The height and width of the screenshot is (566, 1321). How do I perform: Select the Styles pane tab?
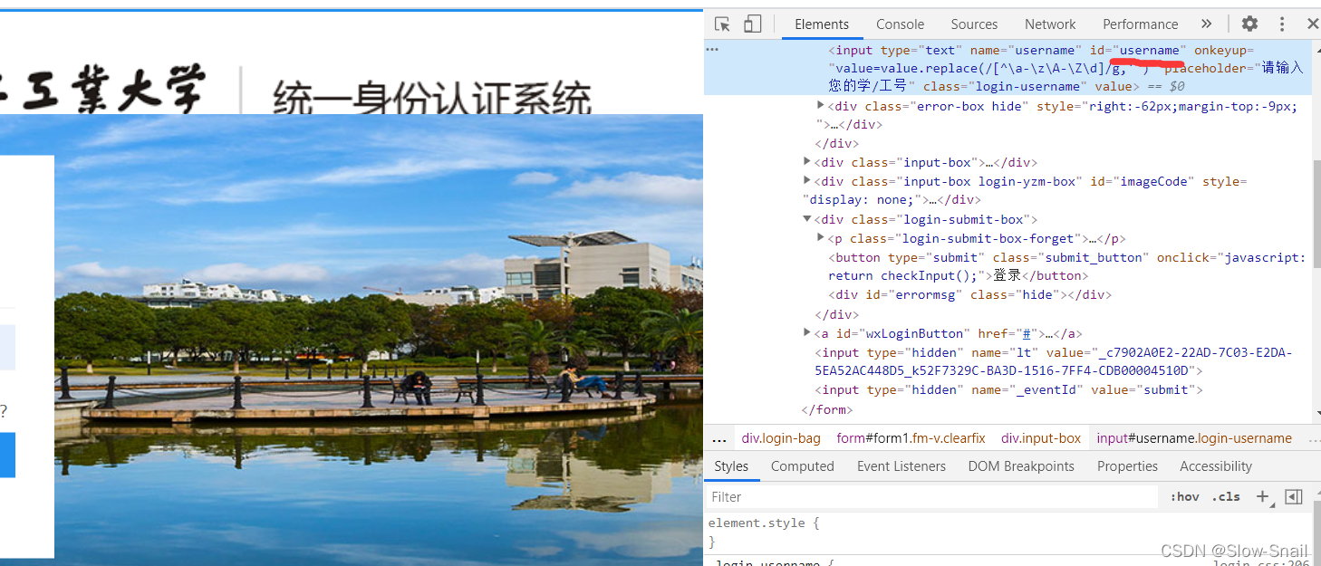click(x=731, y=466)
